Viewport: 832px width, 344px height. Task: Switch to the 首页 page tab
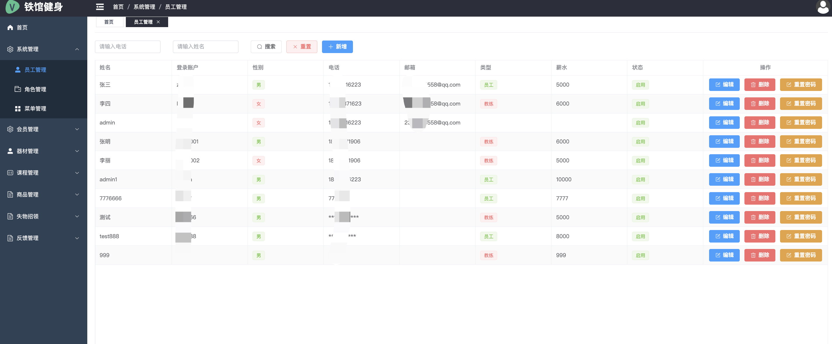pyautogui.click(x=109, y=22)
